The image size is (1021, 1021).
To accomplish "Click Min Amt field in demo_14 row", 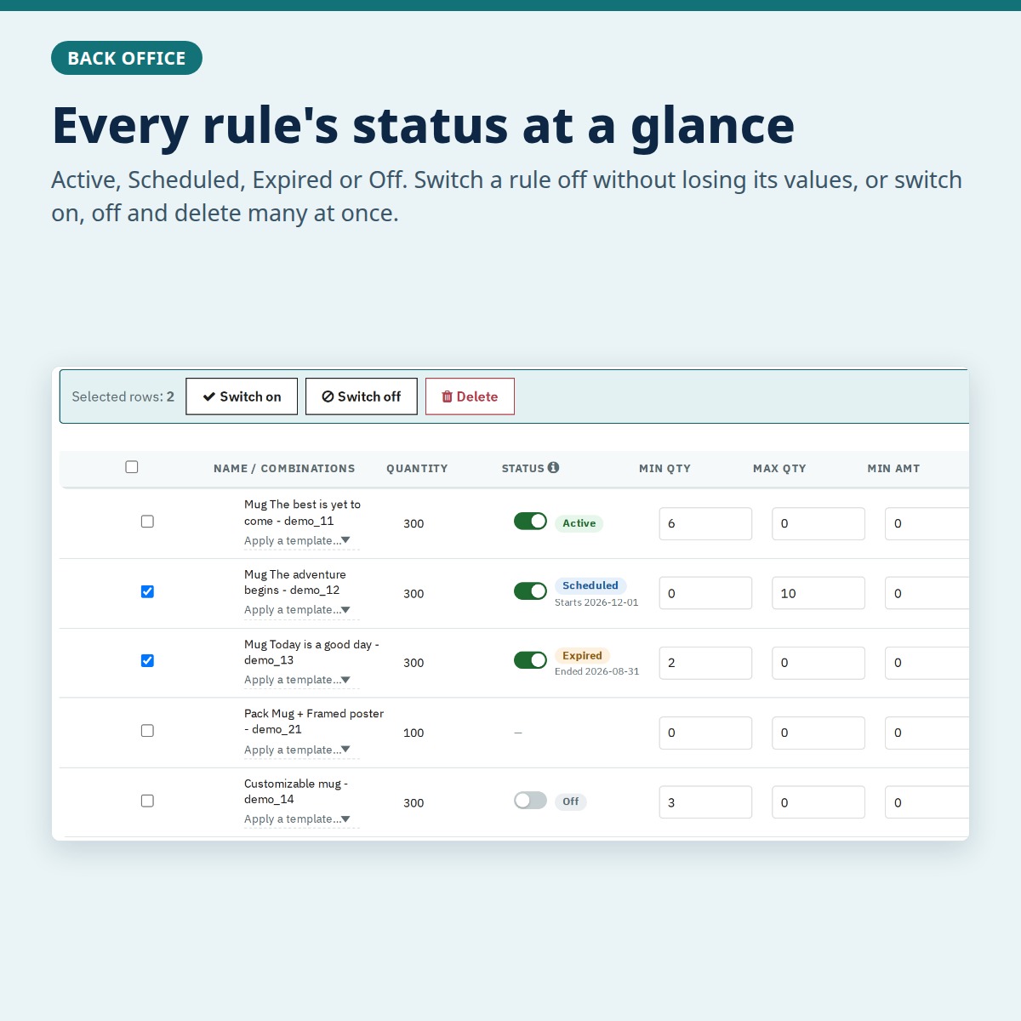I will tap(927, 802).
